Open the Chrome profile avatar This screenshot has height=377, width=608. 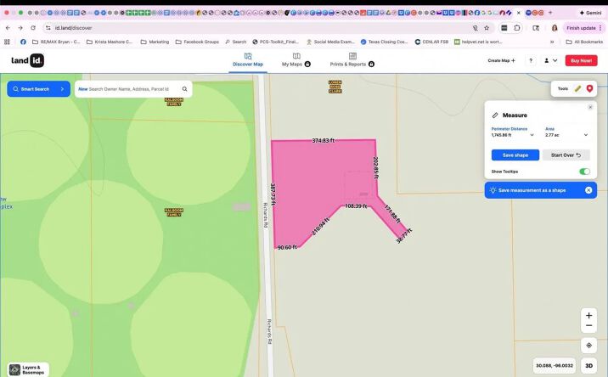point(555,28)
